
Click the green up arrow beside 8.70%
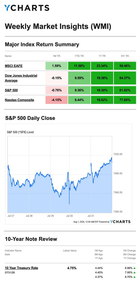pyautogui.click(x=134, y=277)
